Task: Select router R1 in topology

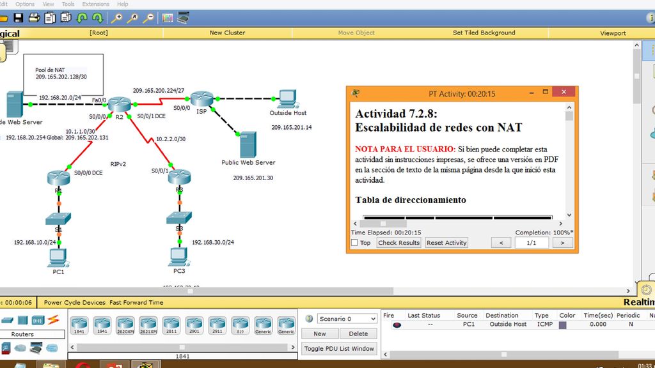Action: coord(58,178)
